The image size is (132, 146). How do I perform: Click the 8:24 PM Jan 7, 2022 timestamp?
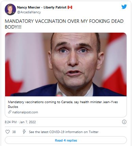[20, 122]
